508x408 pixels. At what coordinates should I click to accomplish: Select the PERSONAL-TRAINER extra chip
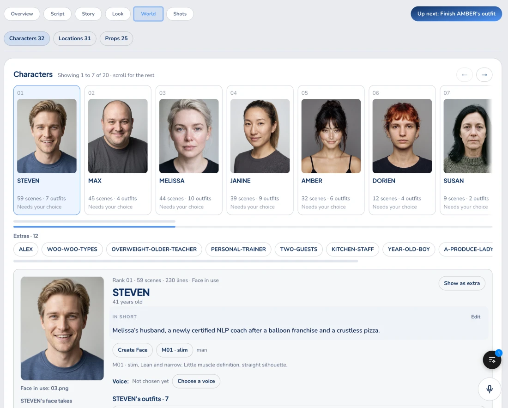pyautogui.click(x=238, y=250)
